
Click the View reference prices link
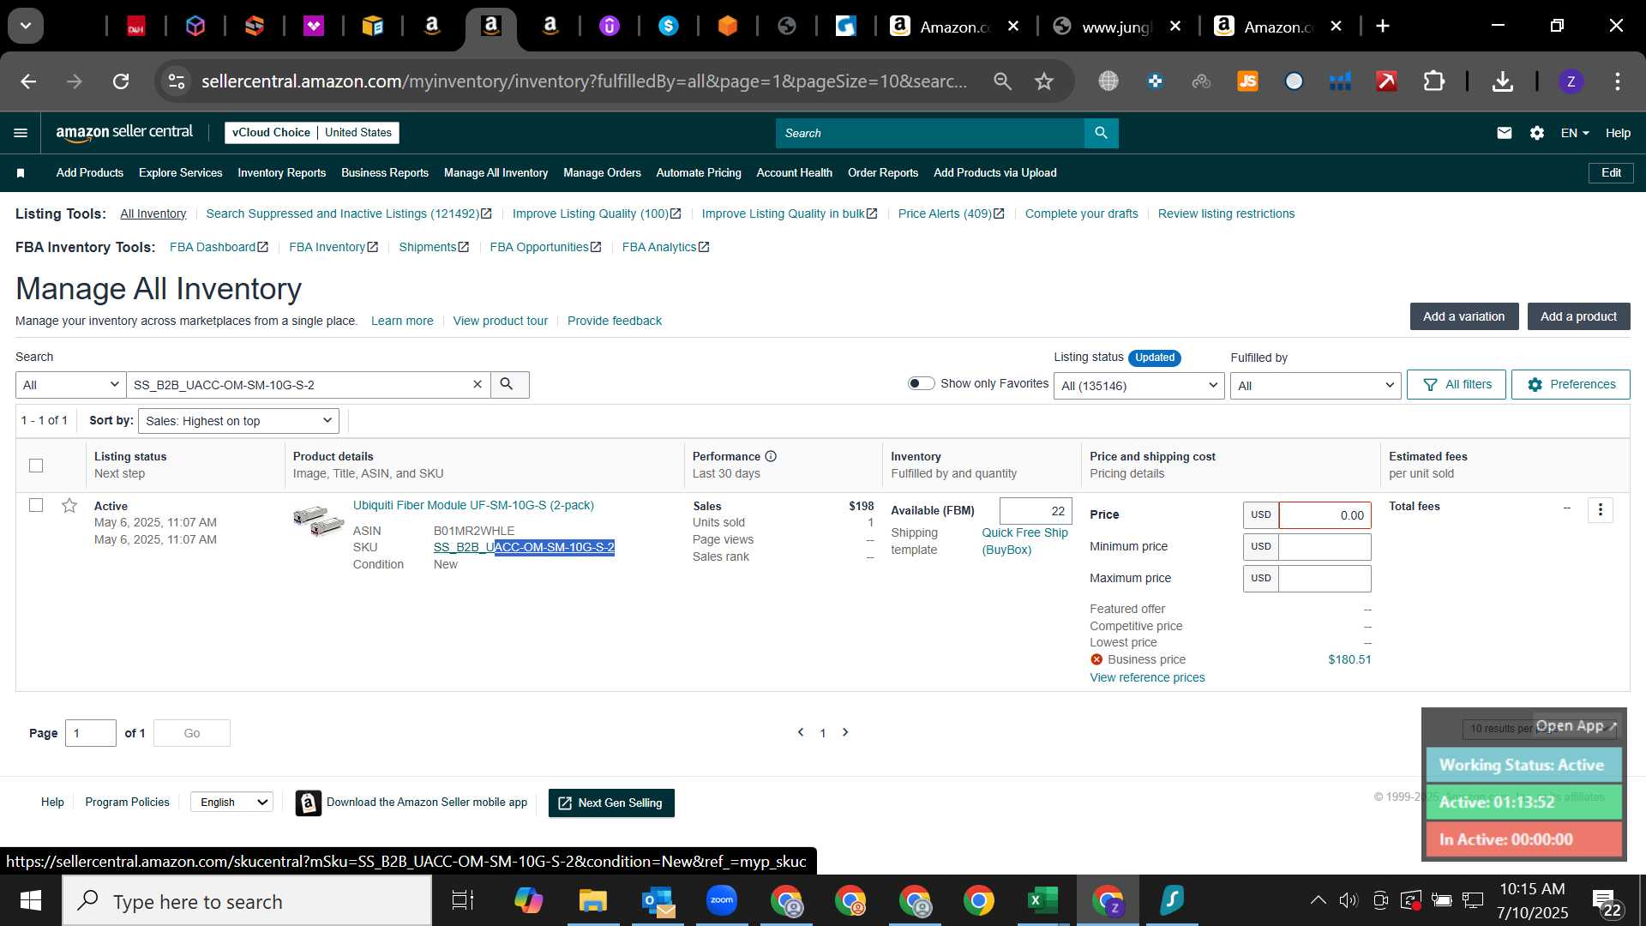(x=1147, y=677)
